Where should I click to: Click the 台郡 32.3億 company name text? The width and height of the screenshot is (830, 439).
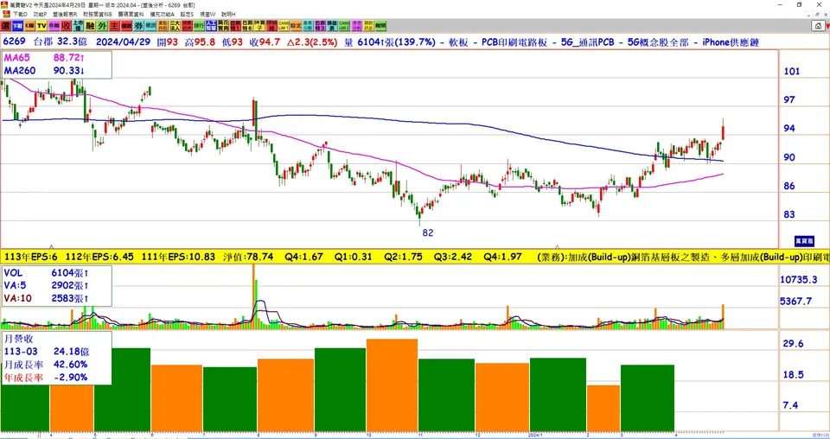pyautogui.click(x=60, y=42)
